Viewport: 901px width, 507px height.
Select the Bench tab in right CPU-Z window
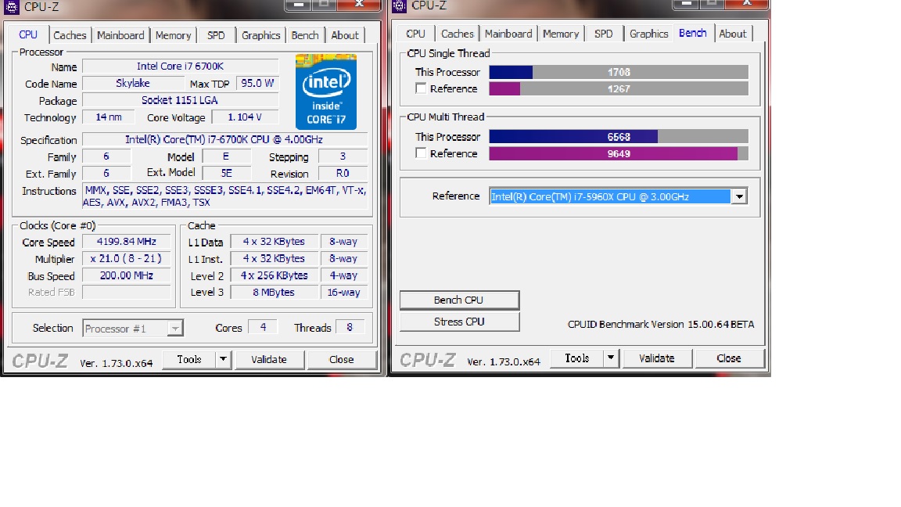coord(693,33)
